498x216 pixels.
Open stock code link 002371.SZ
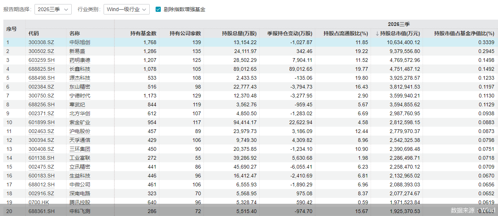(x=41, y=113)
